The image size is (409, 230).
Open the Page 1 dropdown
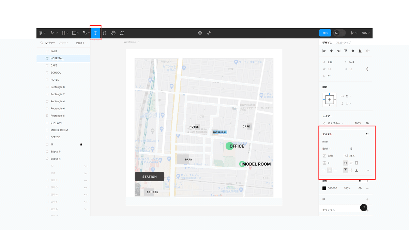click(81, 43)
